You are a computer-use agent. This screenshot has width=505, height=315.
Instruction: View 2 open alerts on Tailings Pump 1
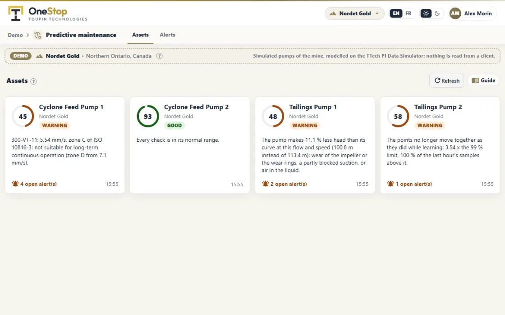285,184
